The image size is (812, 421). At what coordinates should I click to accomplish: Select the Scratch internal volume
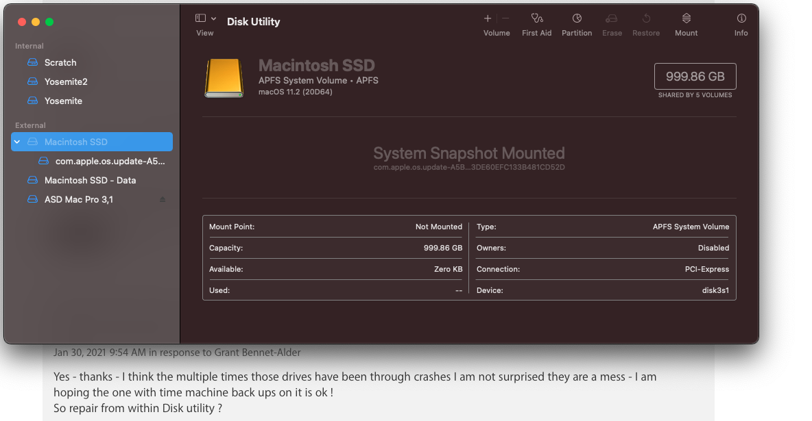coord(92,62)
